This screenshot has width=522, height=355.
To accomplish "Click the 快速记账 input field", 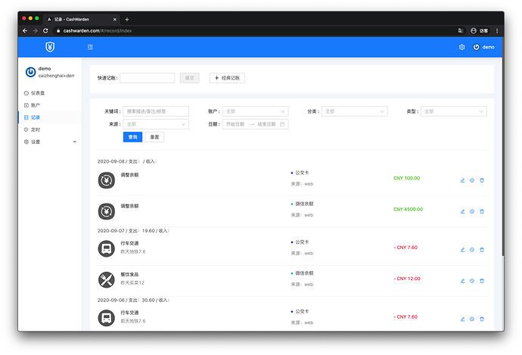I will (148, 78).
